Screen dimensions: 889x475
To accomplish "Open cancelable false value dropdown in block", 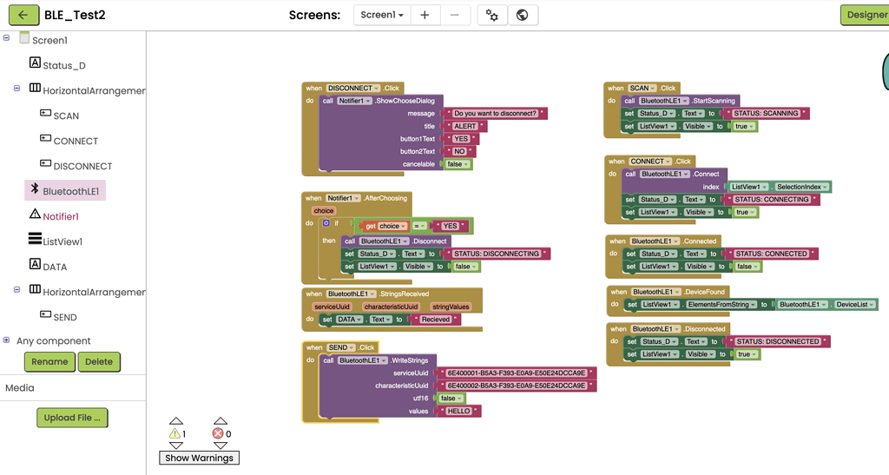I will (458, 164).
